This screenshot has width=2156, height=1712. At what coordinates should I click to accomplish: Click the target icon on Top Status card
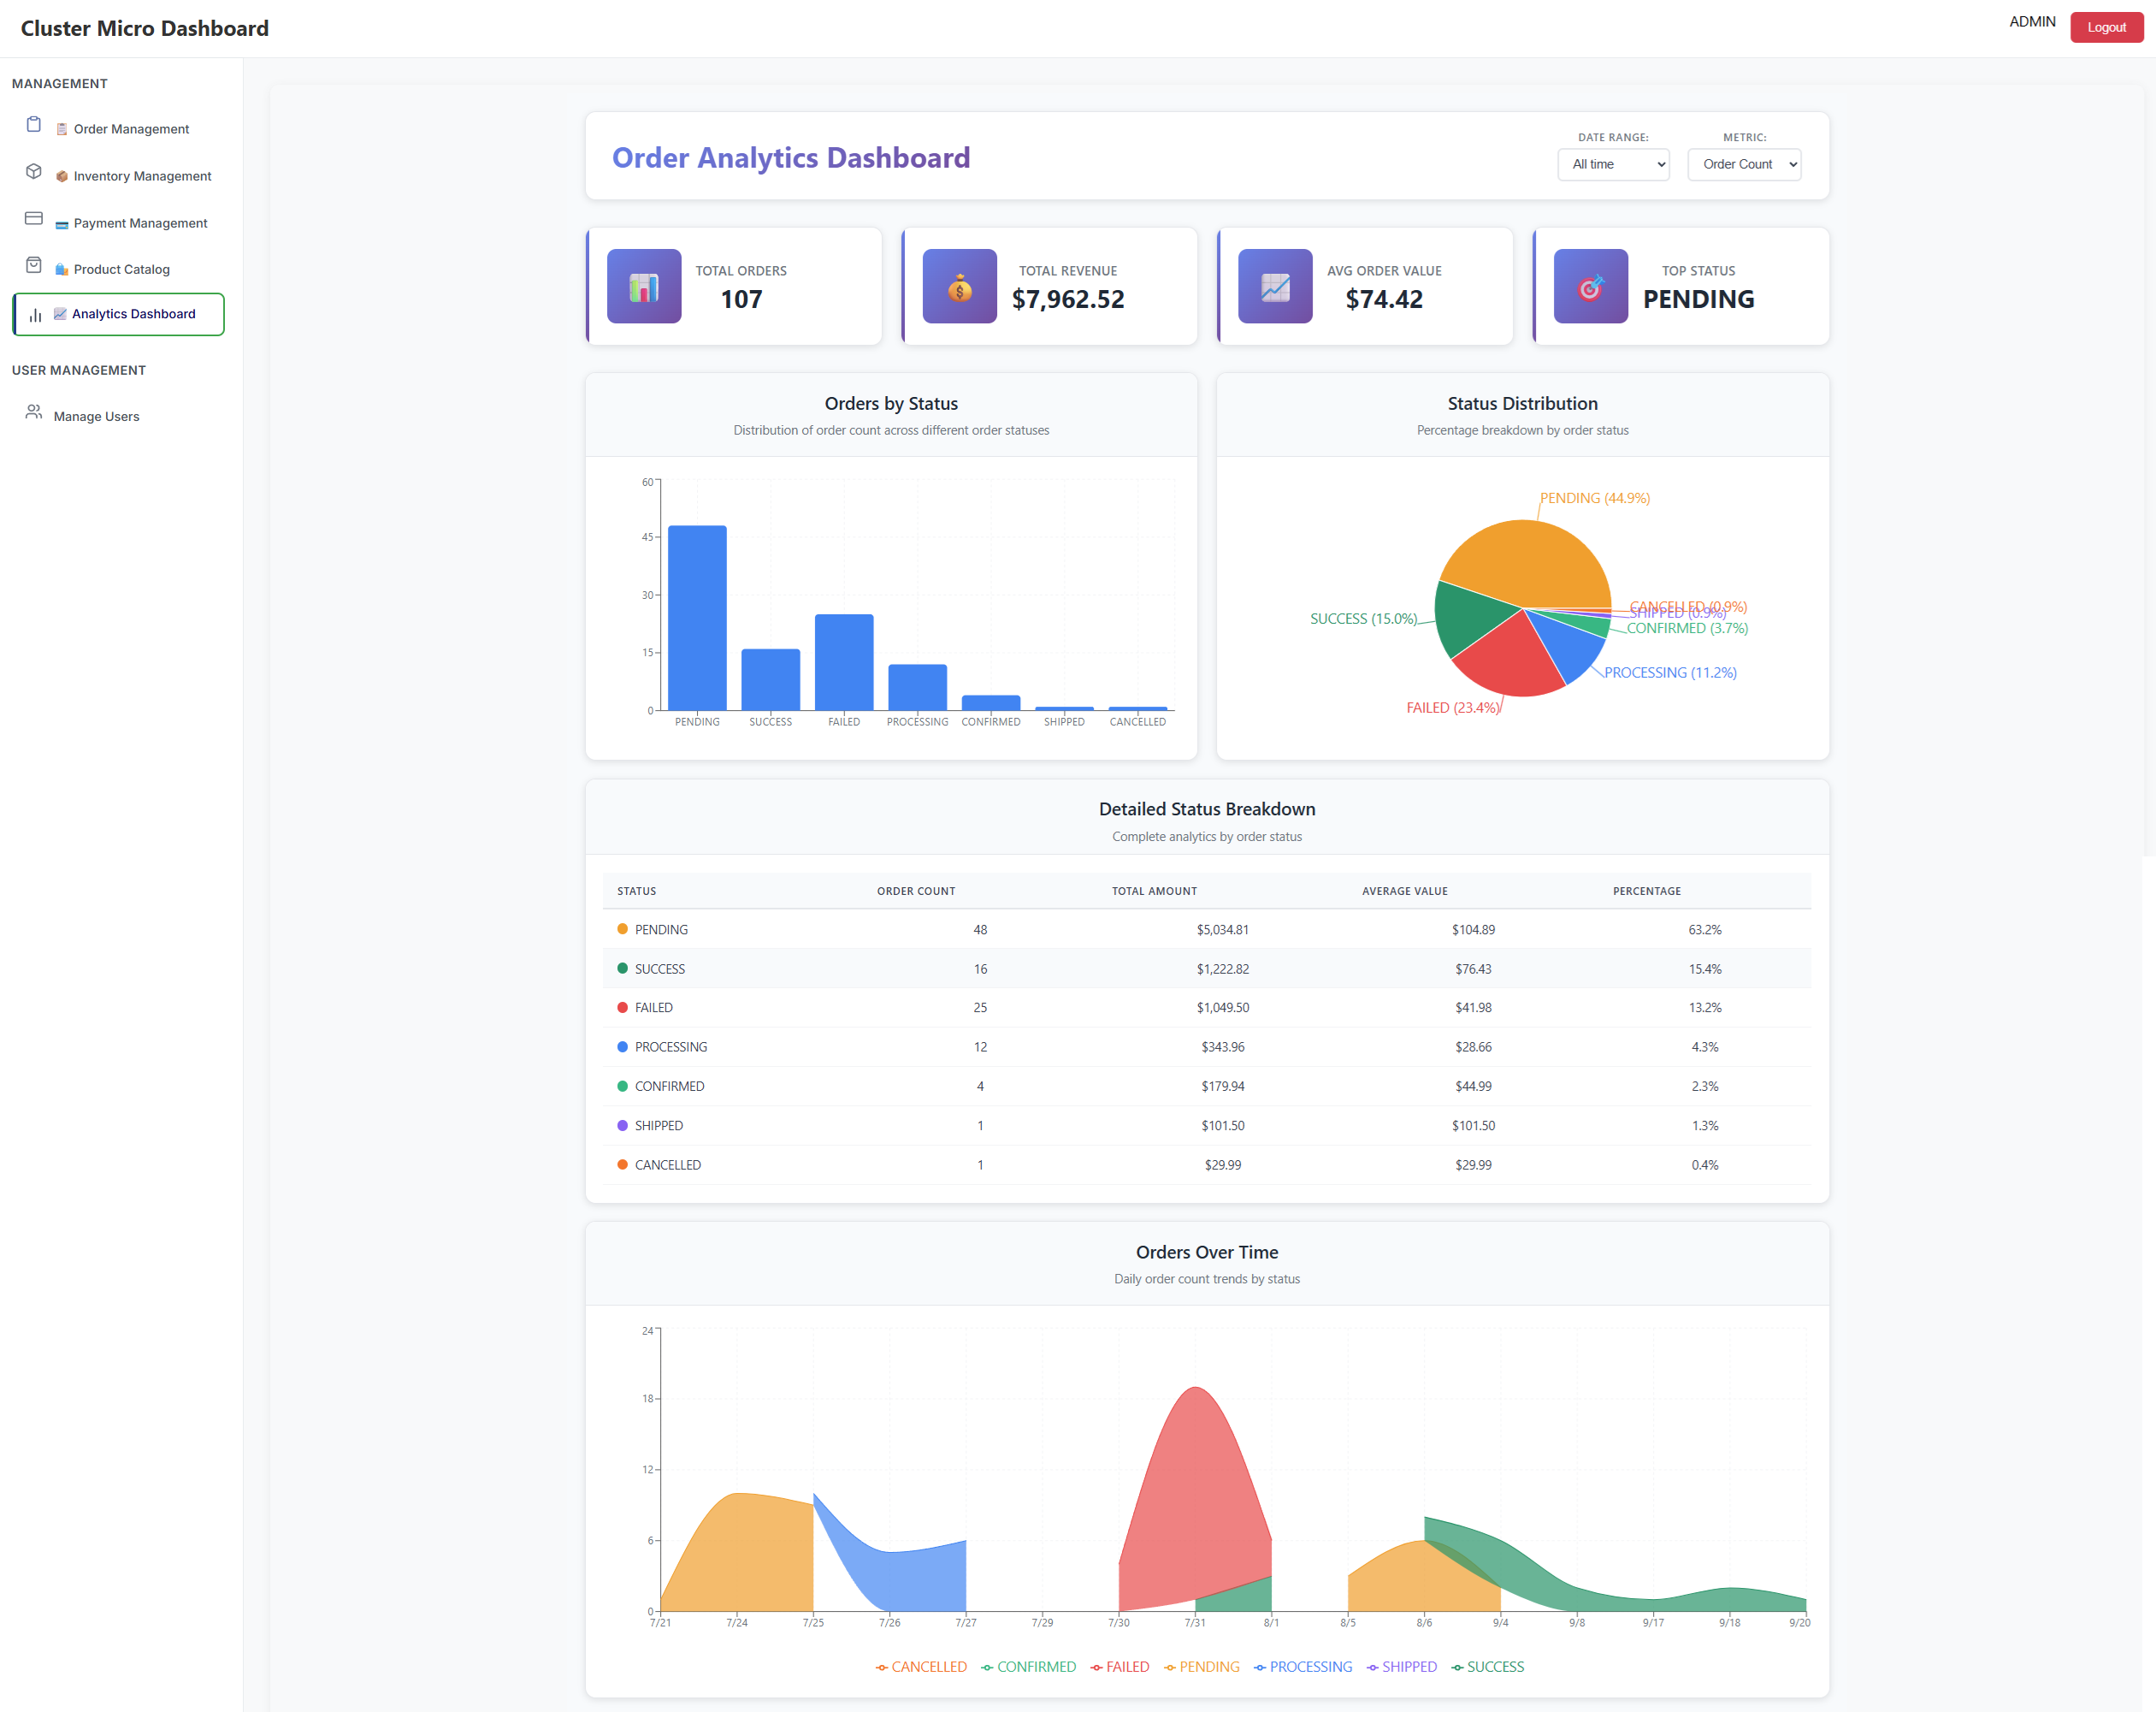pos(1590,286)
